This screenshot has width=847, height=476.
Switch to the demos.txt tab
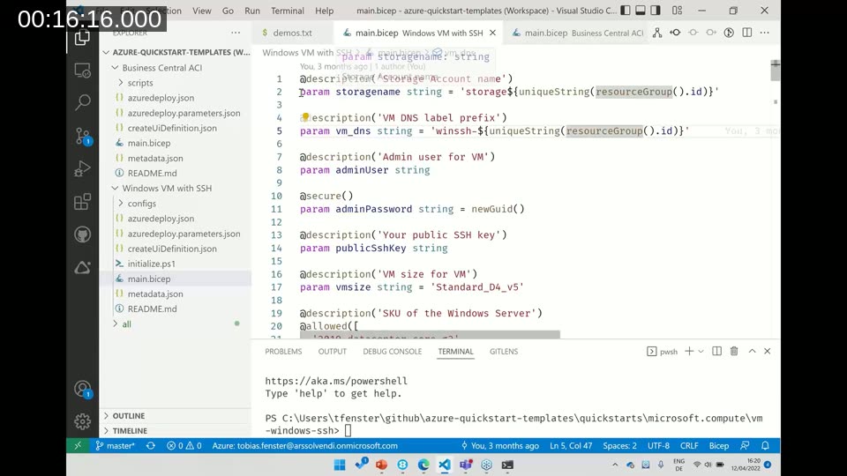tap(292, 33)
